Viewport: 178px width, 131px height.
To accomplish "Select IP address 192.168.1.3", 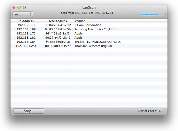I will (26, 25).
